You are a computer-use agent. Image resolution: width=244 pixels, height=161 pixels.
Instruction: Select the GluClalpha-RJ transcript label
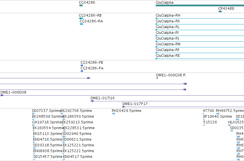[167, 38]
